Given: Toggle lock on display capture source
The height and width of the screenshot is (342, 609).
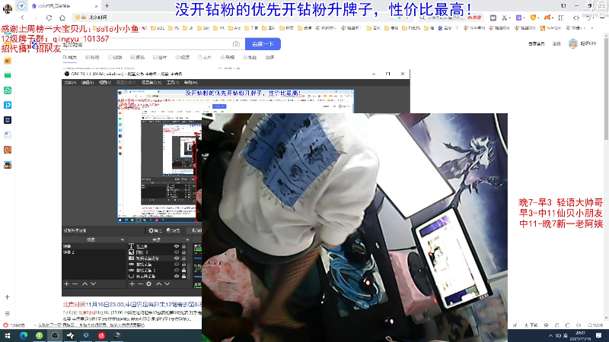Looking at the screenshot, I should click(183, 276).
